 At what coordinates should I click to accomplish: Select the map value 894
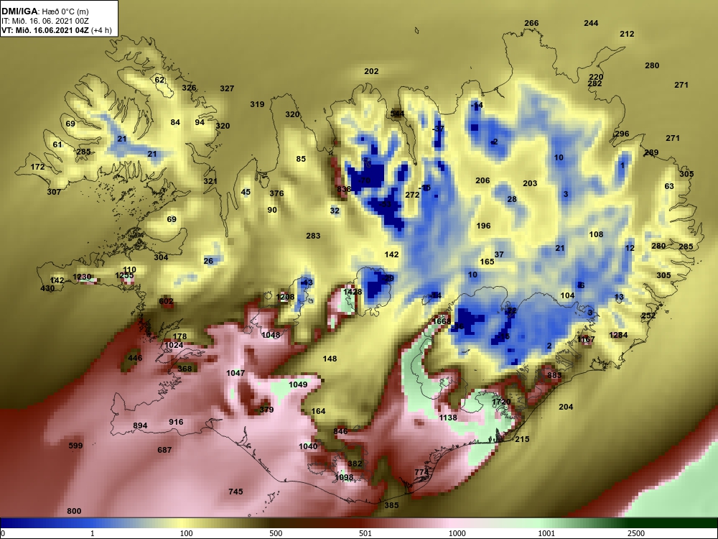[140, 425]
